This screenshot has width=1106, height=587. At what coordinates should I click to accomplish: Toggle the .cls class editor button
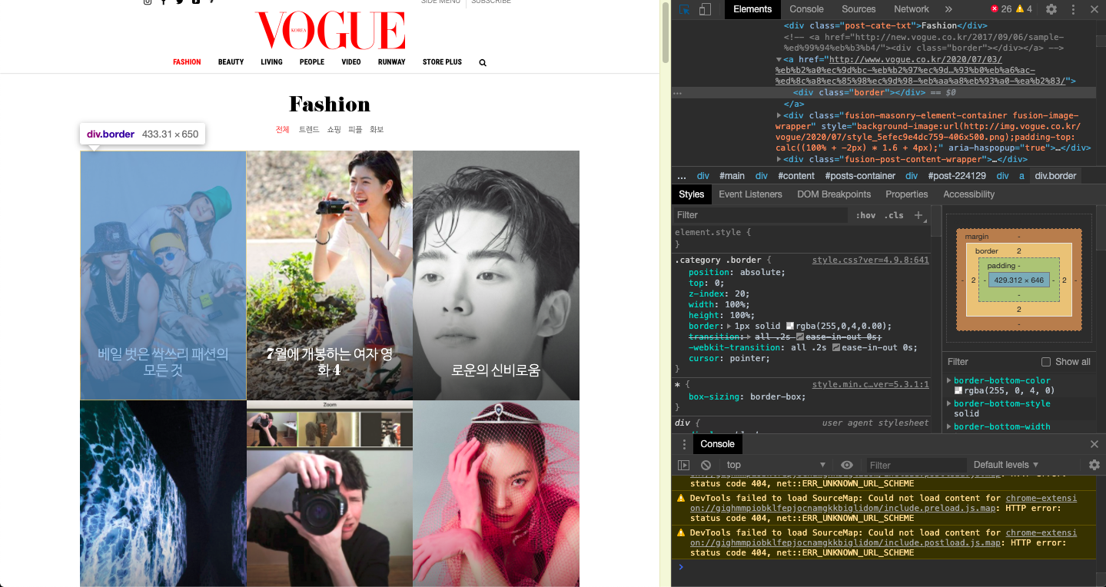click(x=894, y=215)
